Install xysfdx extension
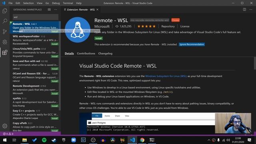Screen dimensions: 256x144 pyautogui.click(x=55, y=106)
